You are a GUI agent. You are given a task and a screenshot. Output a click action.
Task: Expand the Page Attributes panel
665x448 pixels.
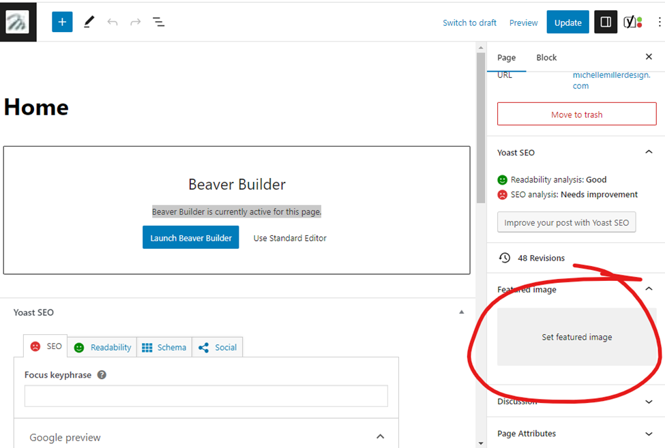tap(649, 434)
